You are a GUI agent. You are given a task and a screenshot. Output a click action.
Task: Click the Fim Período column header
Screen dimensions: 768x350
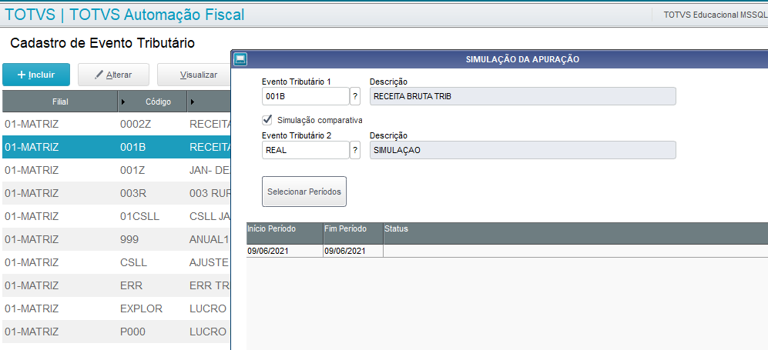pos(353,233)
